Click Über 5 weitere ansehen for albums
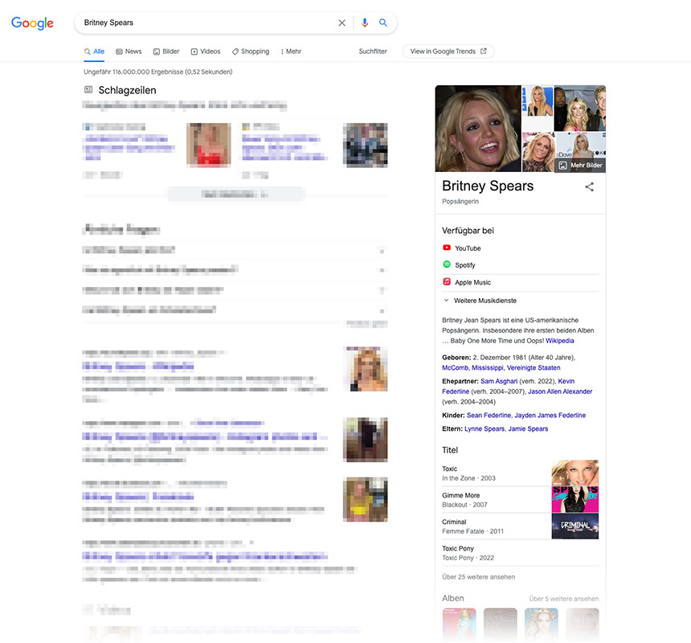 coord(563,599)
